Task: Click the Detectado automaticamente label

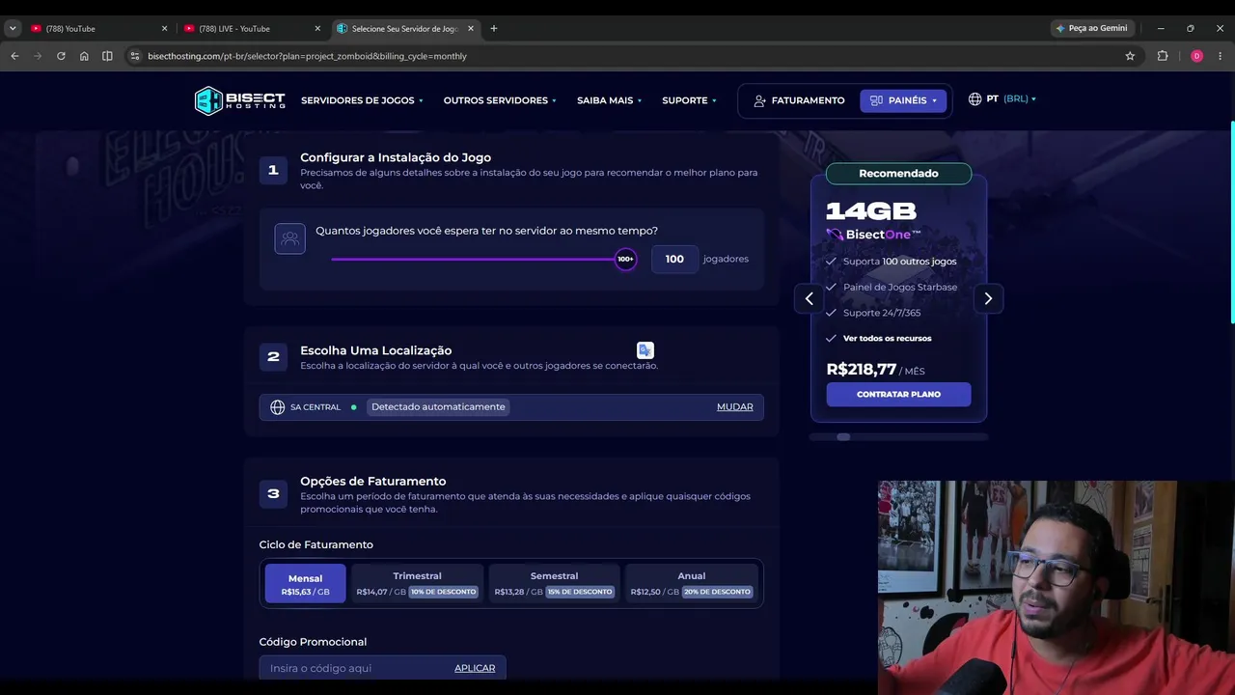Action: click(438, 407)
